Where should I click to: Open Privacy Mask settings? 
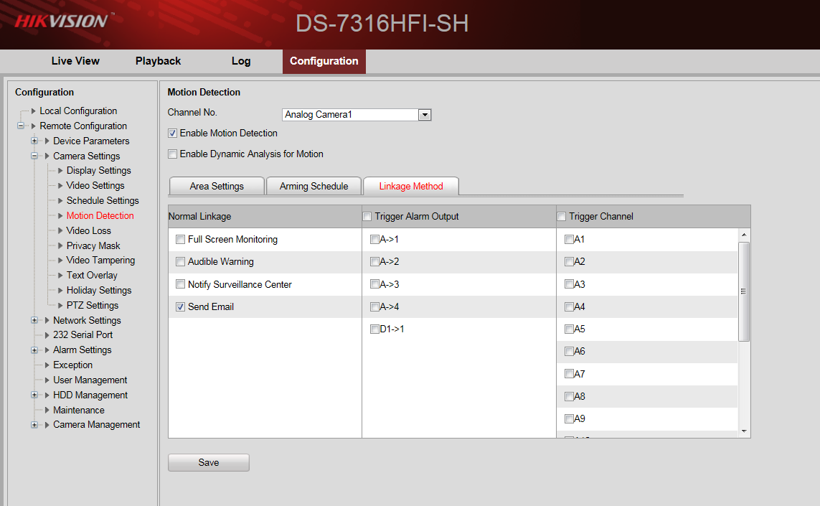(x=93, y=246)
